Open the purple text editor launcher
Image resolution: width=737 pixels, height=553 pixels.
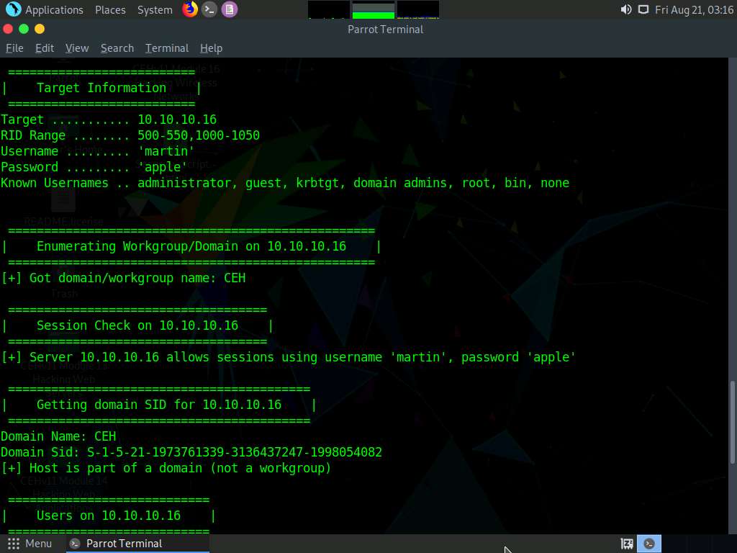pos(230,9)
